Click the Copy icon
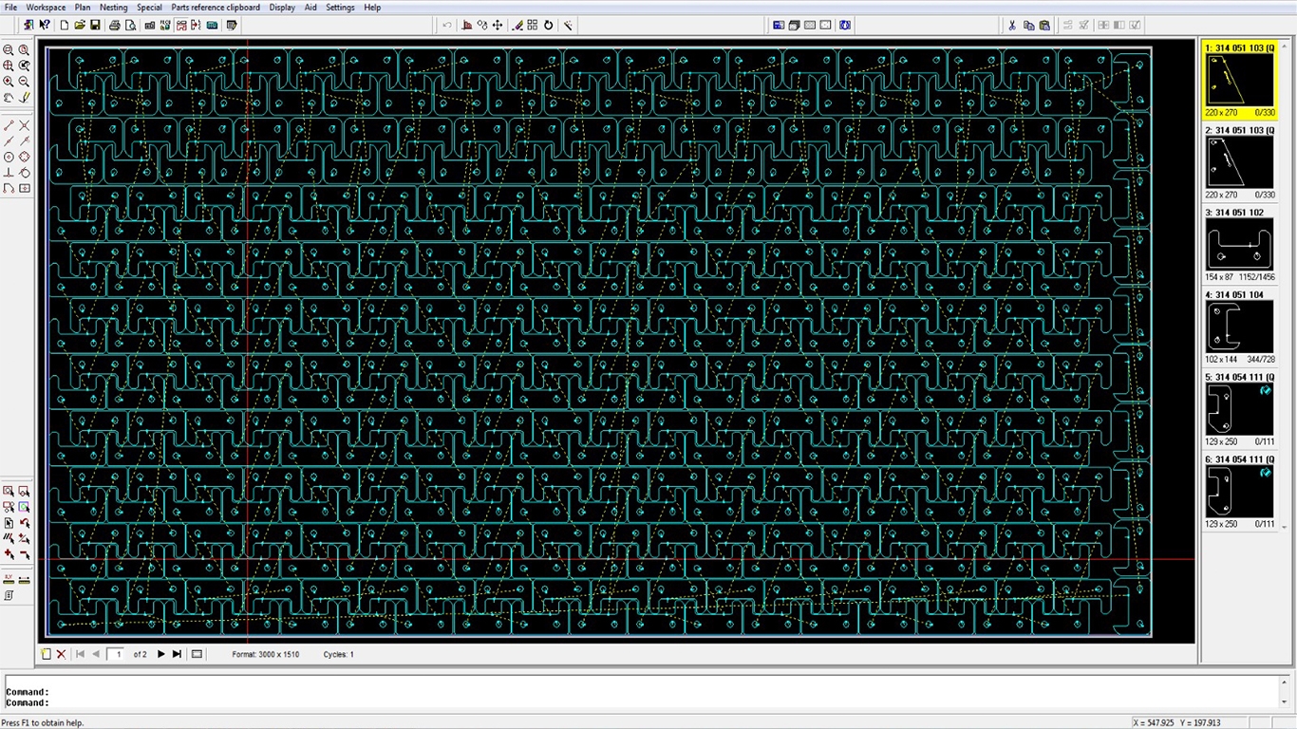 pos(1028,26)
